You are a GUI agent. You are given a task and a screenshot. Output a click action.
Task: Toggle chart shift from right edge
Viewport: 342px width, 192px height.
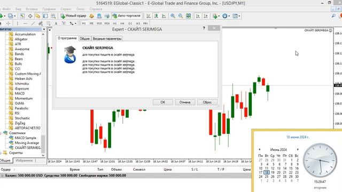[206, 16]
